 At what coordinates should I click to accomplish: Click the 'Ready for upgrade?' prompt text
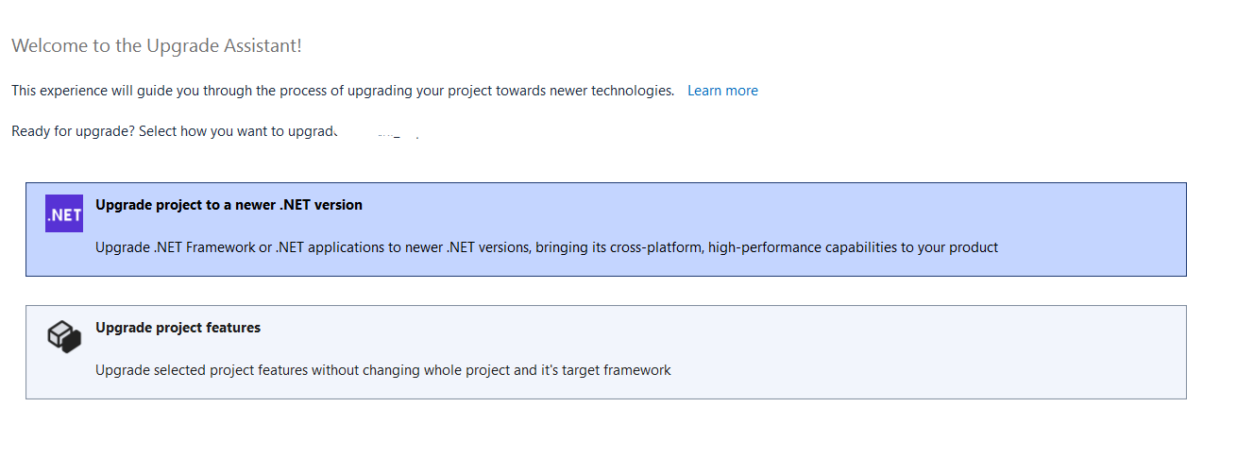tap(174, 131)
